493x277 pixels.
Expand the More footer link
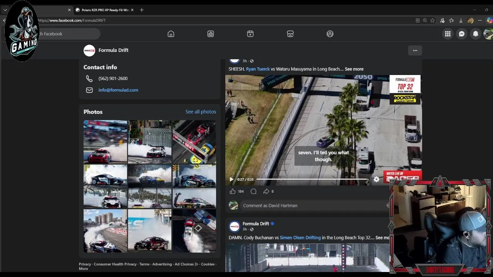84,269
